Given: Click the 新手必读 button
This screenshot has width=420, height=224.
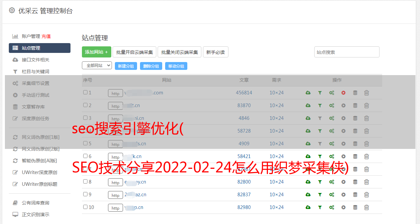Looking at the screenshot, I should click(x=215, y=52).
